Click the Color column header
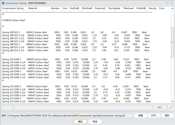Image resolution: width=175 pixels, height=125 pixels. [x=162, y=8]
